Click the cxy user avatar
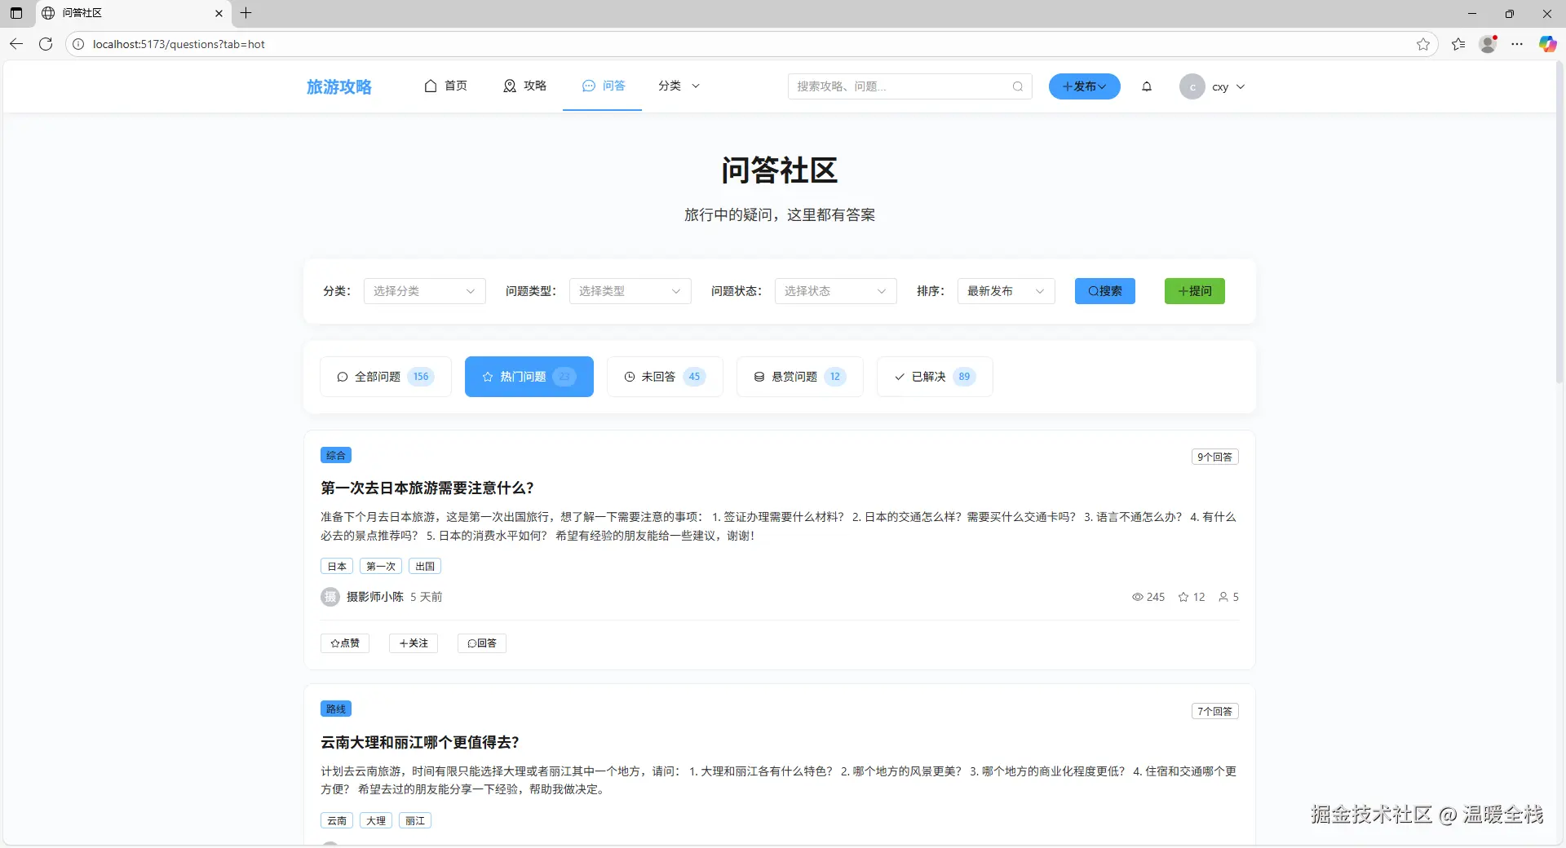This screenshot has width=1566, height=848. point(1192,86)
